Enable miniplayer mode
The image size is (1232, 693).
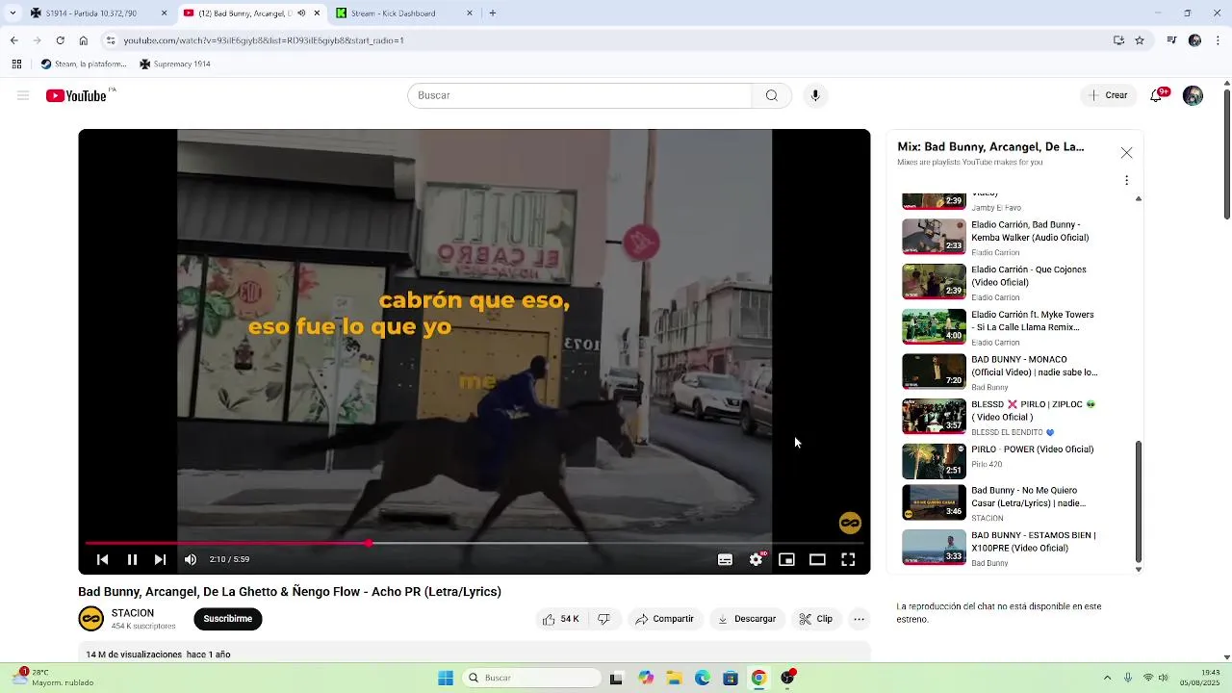(x=786, y=559)
